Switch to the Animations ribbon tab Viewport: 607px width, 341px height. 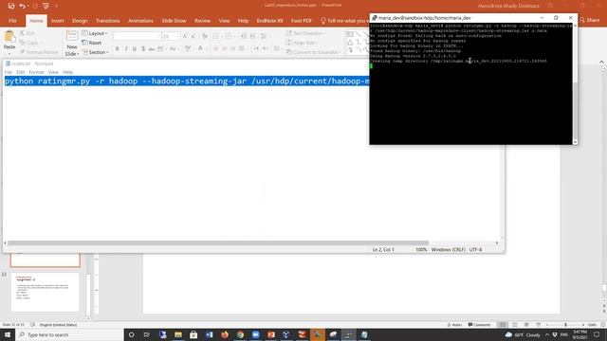coord(140,21)
